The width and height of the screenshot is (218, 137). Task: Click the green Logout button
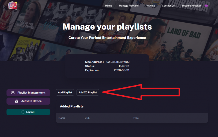[x=28, y=112]
